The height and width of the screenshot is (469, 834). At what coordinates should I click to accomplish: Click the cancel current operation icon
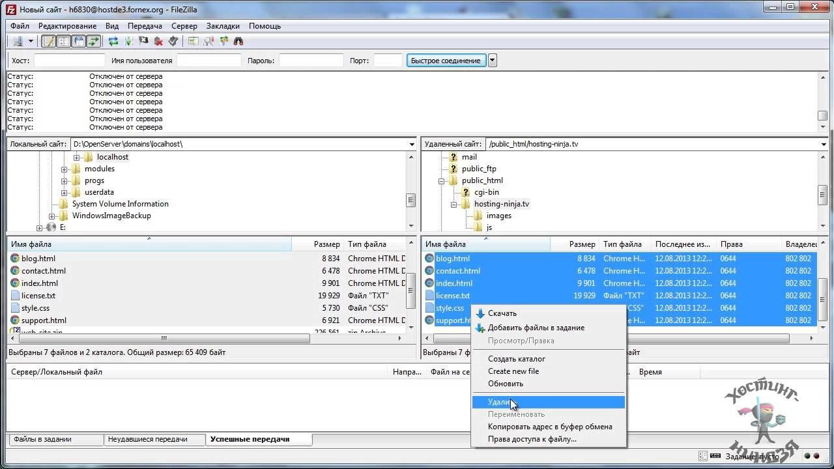click(x=143, y=41)
